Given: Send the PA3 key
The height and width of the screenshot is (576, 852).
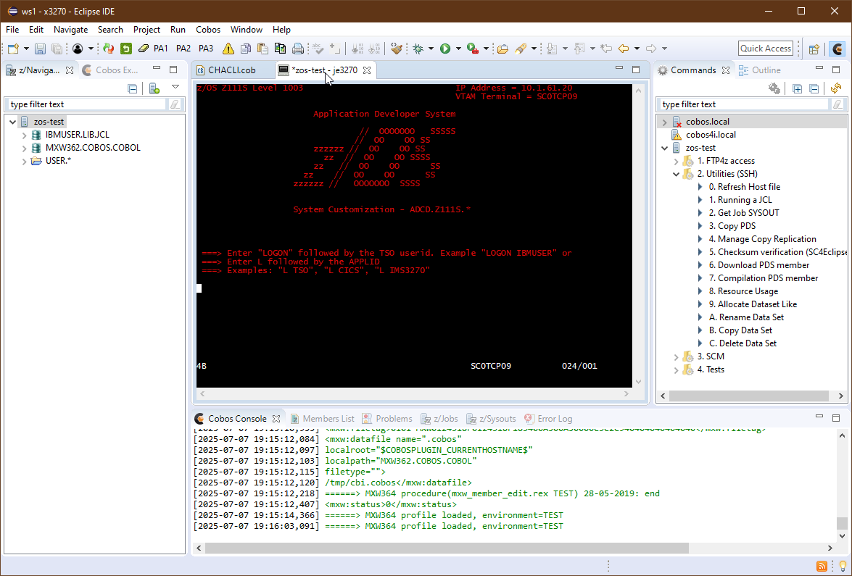Looking at the screenshot, I should pos(206,49).
